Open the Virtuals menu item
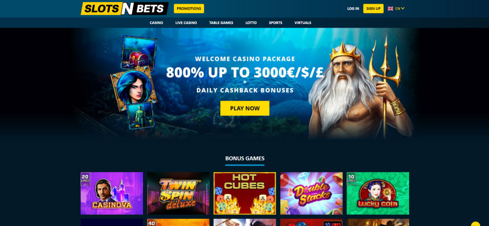The image size is (489, 226). tap(303, 23)
